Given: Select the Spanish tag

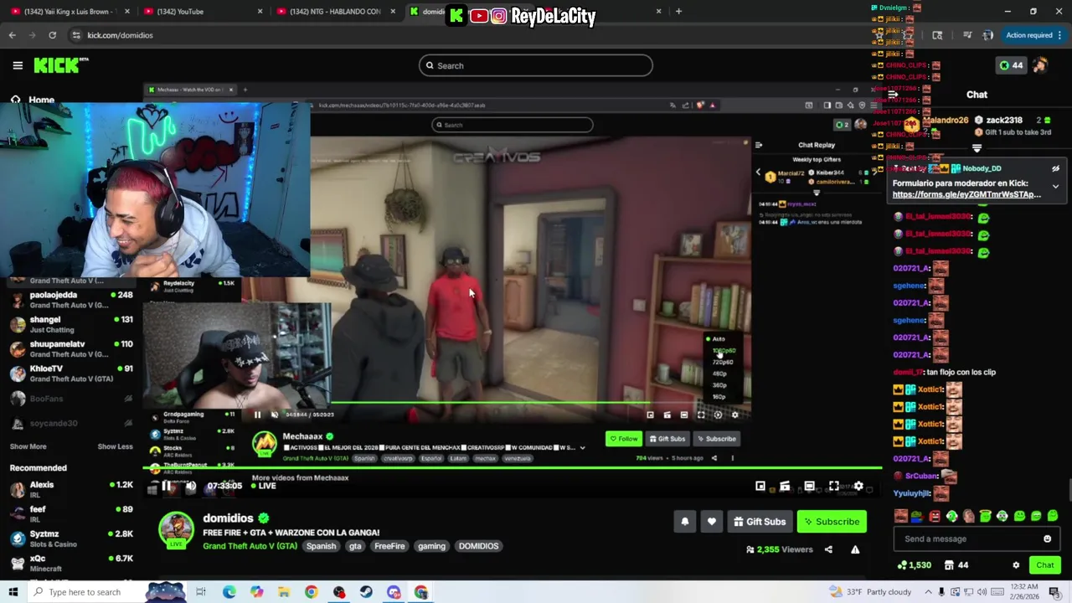Looking at the screenshot, I should [x=321, y=546].
